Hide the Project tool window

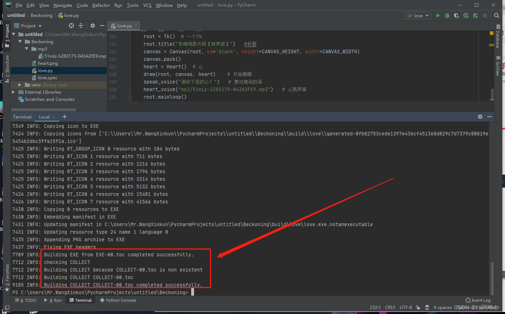coord(102,26)
